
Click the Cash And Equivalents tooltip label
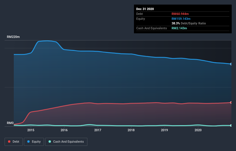(x=151, y=28)
